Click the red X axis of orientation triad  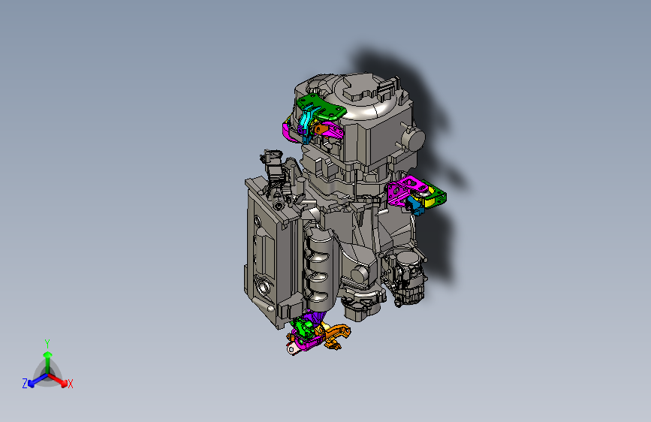(x=58, y=380)
